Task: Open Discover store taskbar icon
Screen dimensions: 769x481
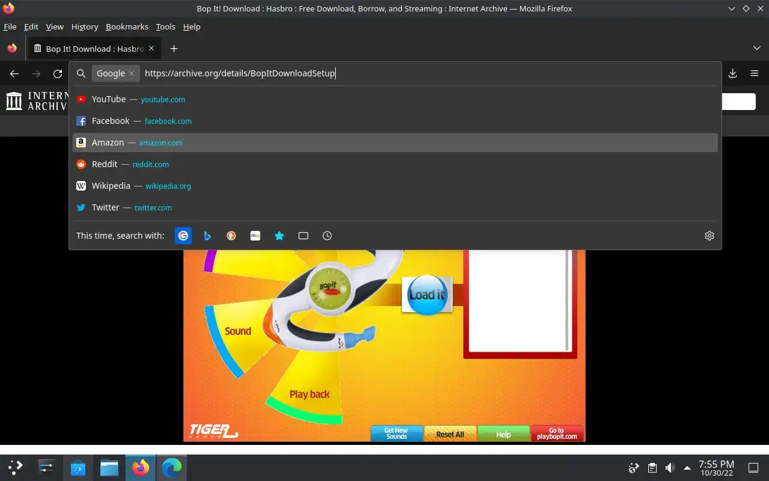Action: coord(78,467)
